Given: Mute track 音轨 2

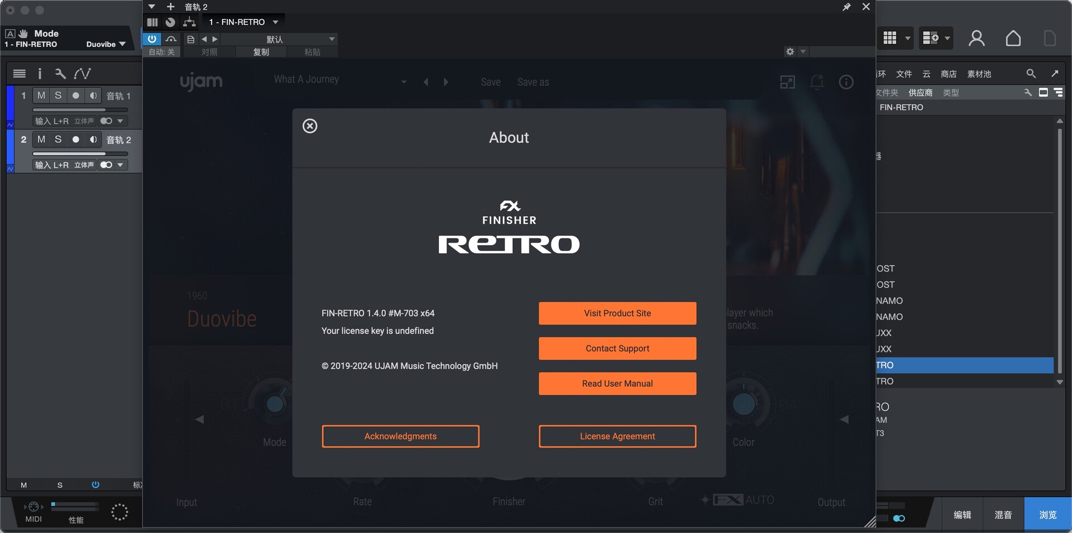Looking at the screenshot, I should [41, 139].
